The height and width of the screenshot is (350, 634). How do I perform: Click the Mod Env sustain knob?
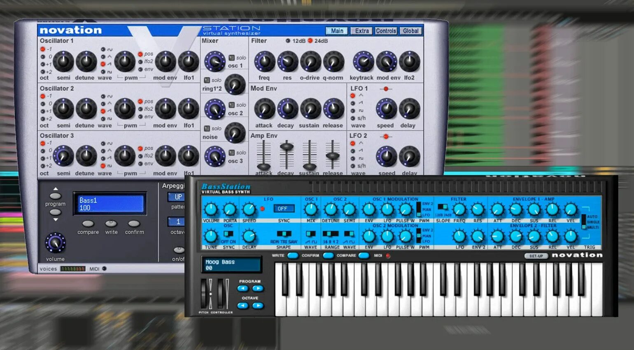click(x=310, y=109)
